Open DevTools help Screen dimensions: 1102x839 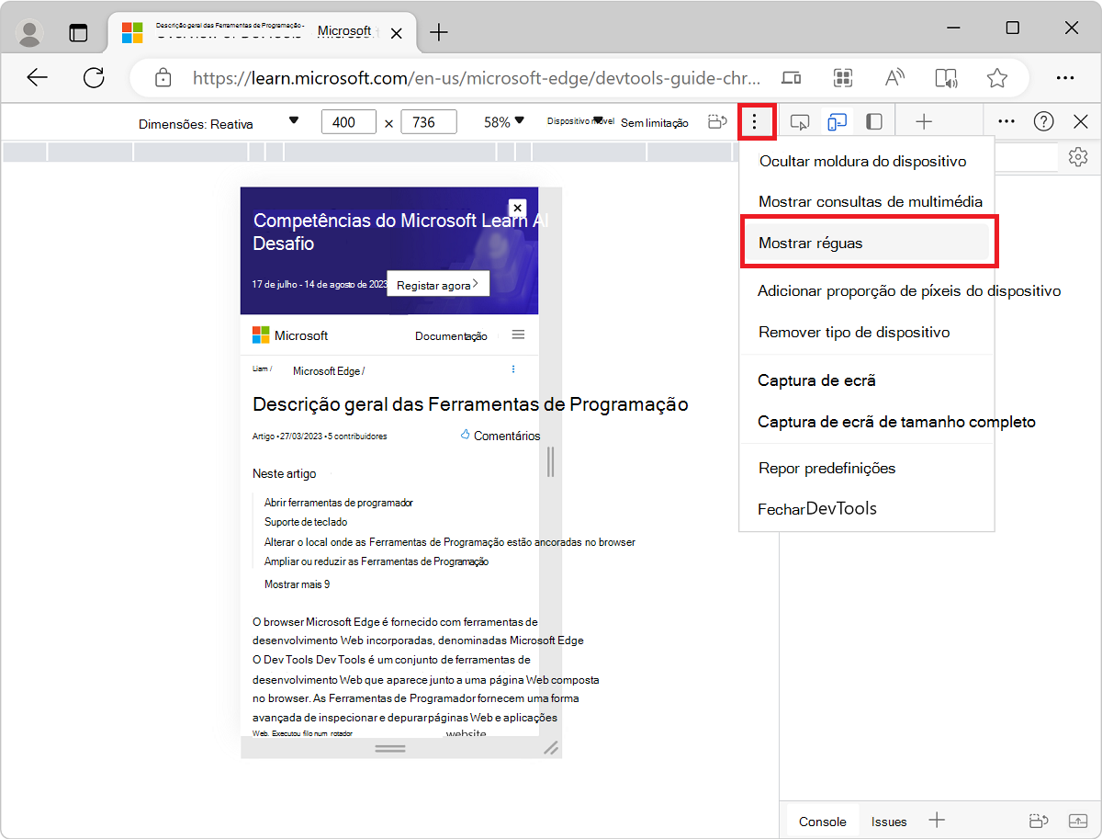[x=1044, y=120]
